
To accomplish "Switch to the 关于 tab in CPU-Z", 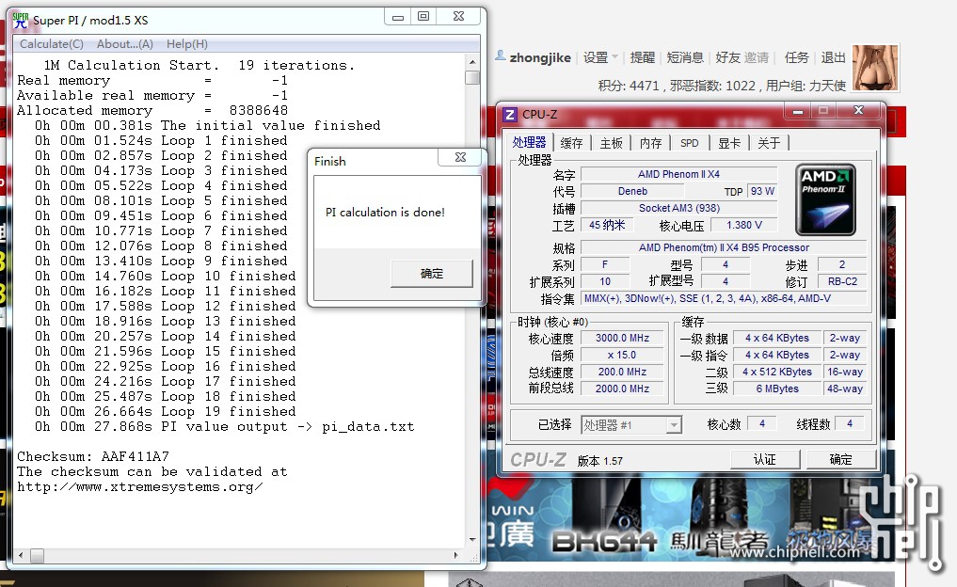I will (769, 143).
